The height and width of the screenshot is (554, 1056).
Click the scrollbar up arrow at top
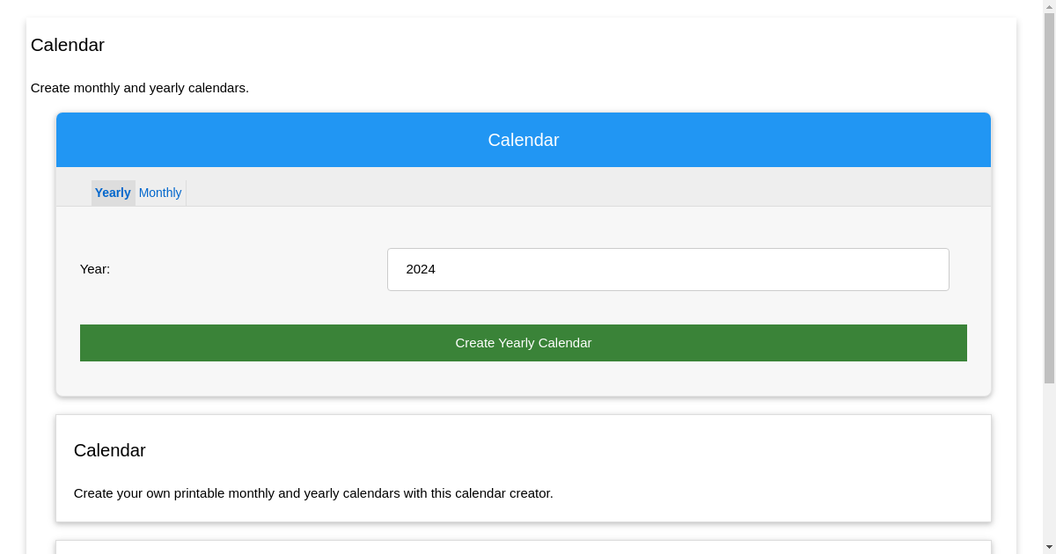[1049, 5]
